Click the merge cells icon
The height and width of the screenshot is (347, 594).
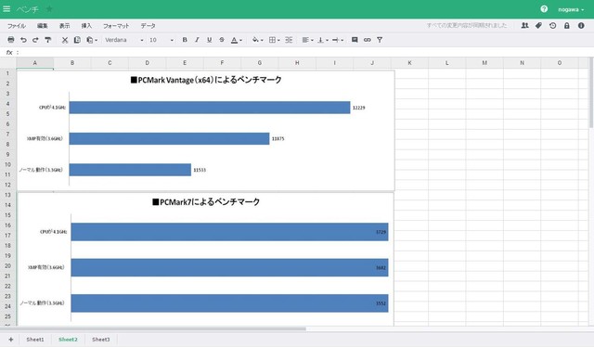tap(289, 40)
